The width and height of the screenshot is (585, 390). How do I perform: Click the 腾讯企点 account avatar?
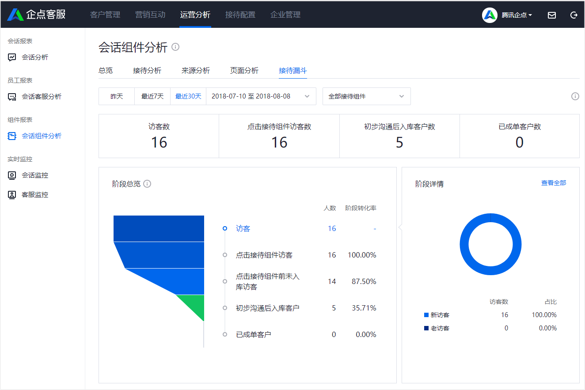coord(490,15)
